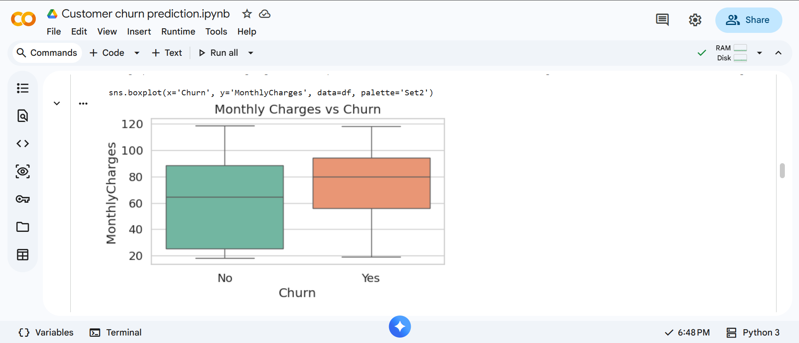Image resolution: width=799 pixels, height=343 pixels.
Task: Open the Tools menu
Action: tap(216, 32)
